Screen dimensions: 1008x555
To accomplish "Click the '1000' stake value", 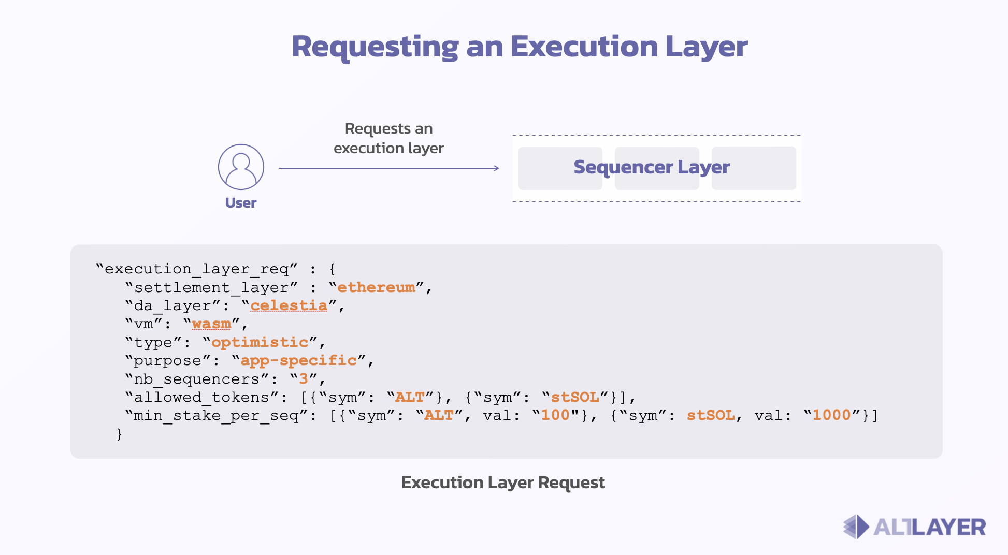I will pos(831,415).
